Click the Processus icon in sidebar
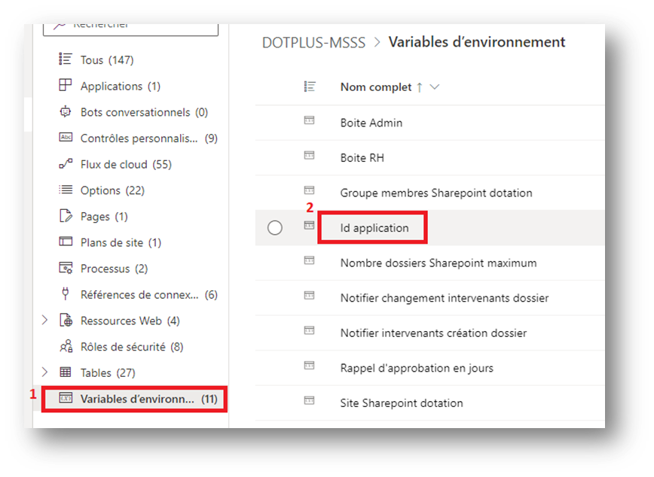654x477 pixels. [x=66, y=269]
